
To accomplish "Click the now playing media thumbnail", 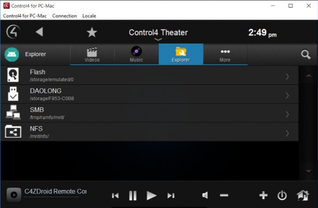I will (x=14, y=195).
